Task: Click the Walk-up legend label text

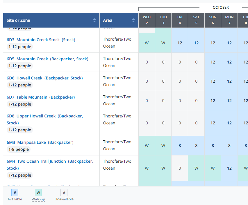Action: [38, 199]
